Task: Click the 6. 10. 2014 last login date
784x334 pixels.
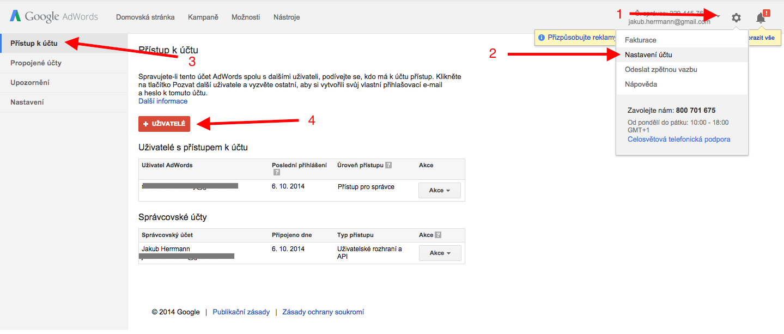Action: pyautogui.click(x=288, y=186)
